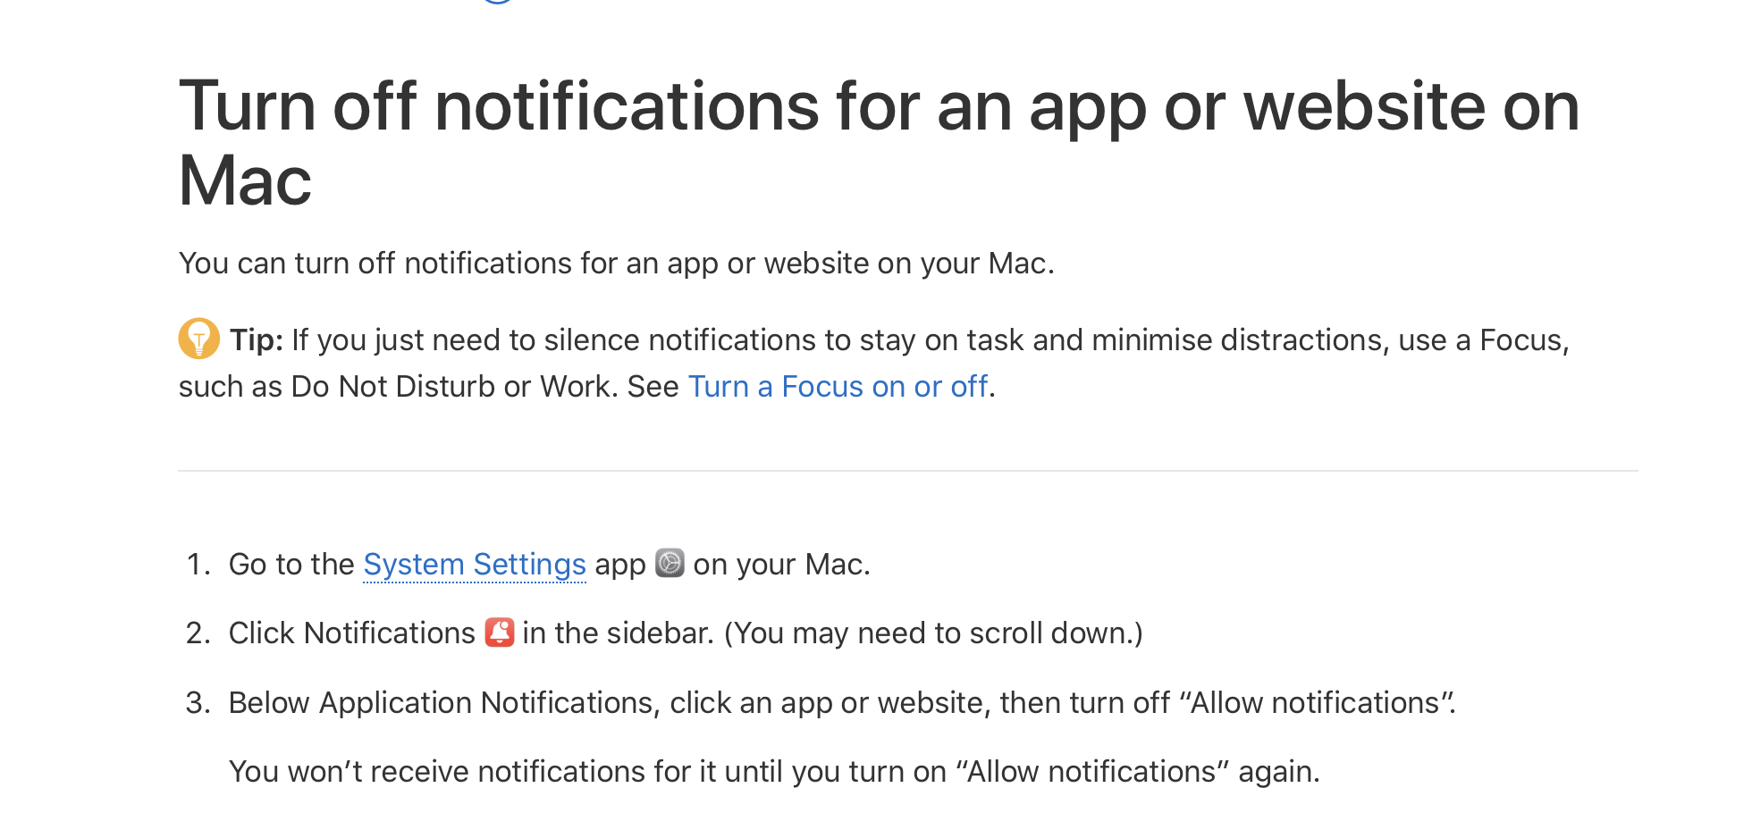Click the yellow lightbulb Tip icon
The image size is (1752, 838).
198,339
